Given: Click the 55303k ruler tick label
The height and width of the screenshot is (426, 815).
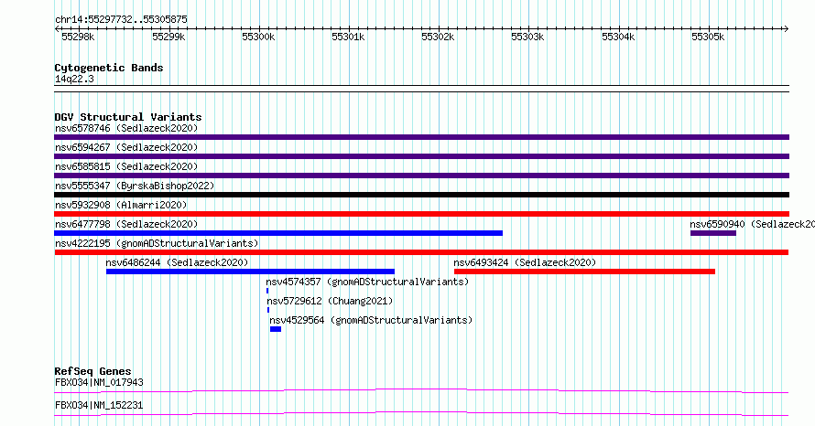Looking at the screenshot, I should pos(527,37).
